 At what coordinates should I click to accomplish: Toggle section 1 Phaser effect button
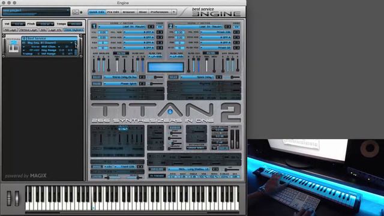tap(97, 83)
